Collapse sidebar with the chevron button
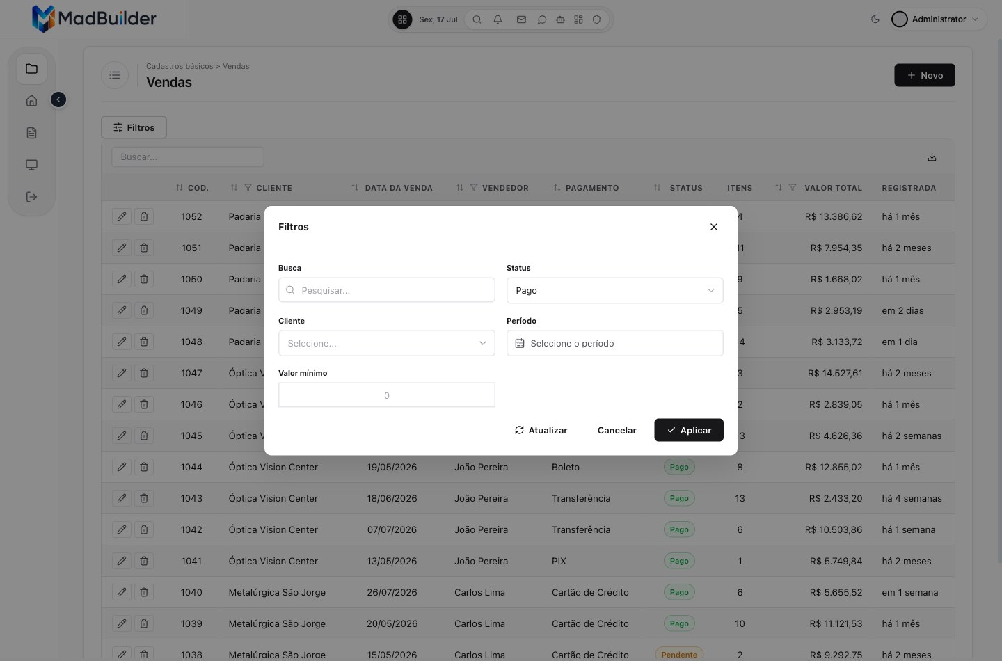The height and width of the screenshot is (661, 1002). 58,100
